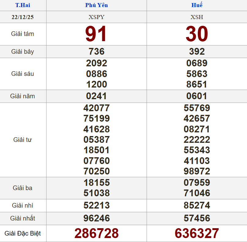Click special prize number 636327
The image size is (247, 242).
point(197,233)
